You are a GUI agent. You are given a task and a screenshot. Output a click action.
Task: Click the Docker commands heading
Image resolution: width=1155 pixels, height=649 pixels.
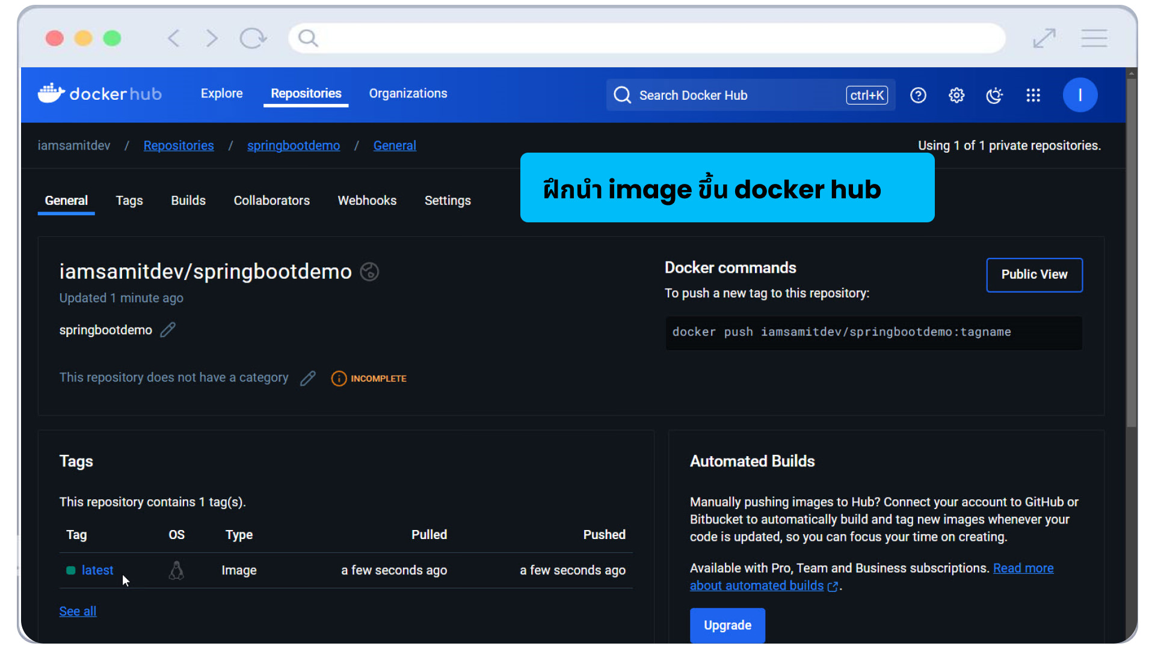tap(730, 268)
